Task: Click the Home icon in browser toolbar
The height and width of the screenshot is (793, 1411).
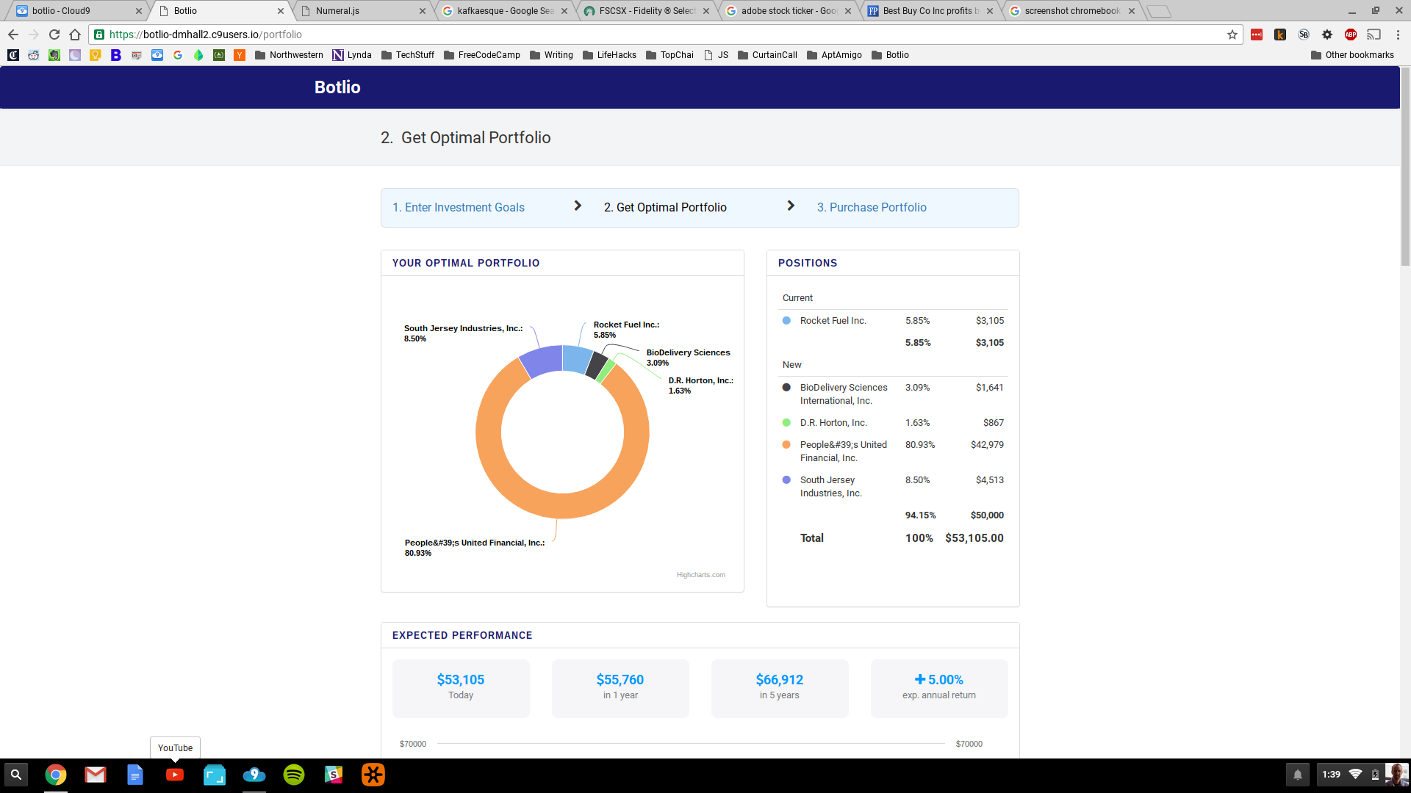Action: [75, 35]
